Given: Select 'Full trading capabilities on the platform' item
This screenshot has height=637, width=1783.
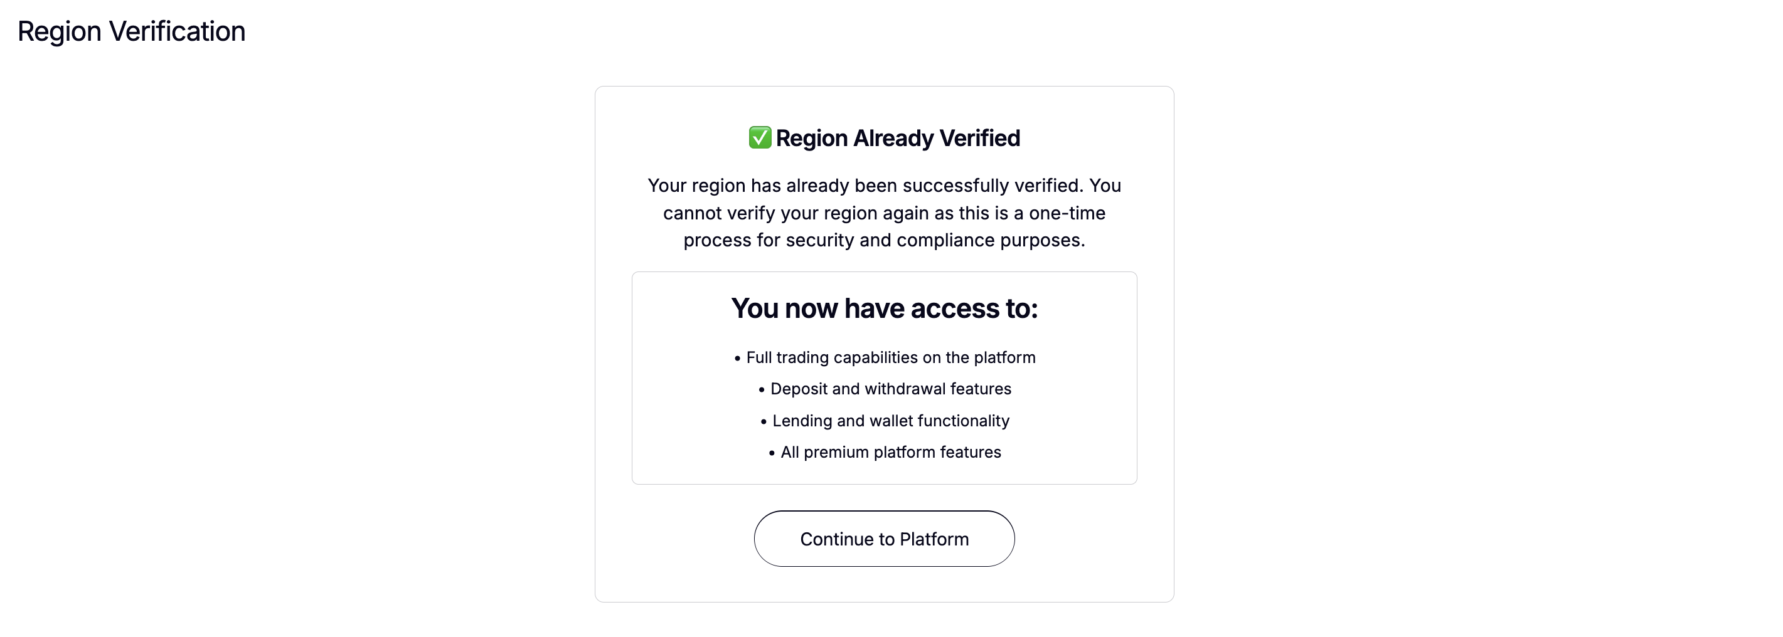Looking at the screenshot, I should [x=890, y=357].
